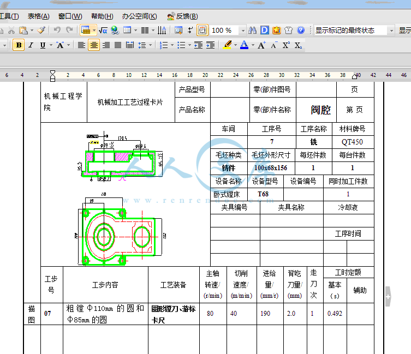This screenshot has width=411, height=354.
Task: Click the 阀腔 cell text
Action: (x=320, y=110)
